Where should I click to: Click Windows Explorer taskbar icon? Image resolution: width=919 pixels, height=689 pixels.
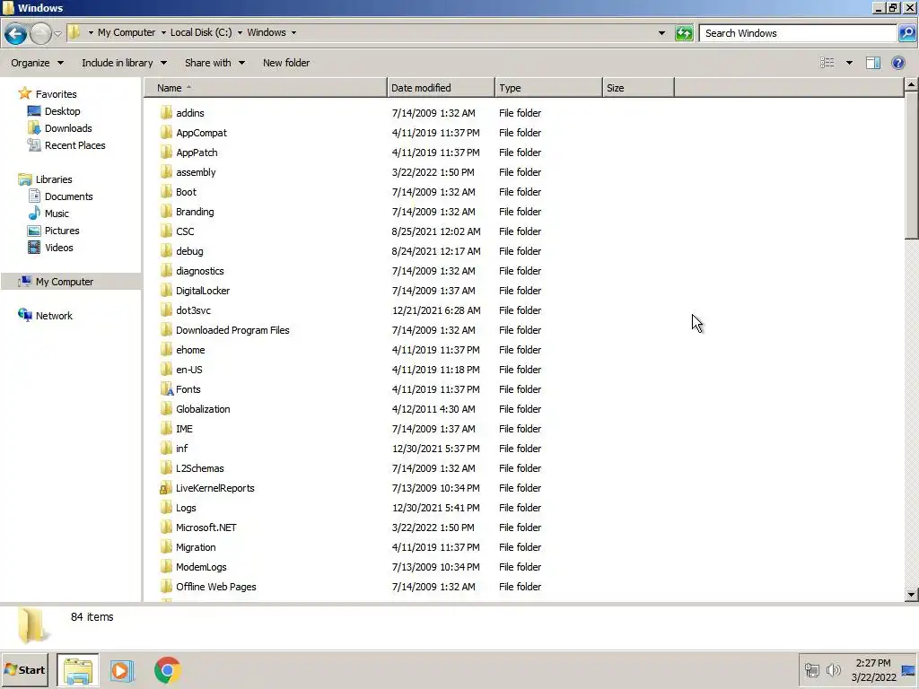[x=78, y=670]
